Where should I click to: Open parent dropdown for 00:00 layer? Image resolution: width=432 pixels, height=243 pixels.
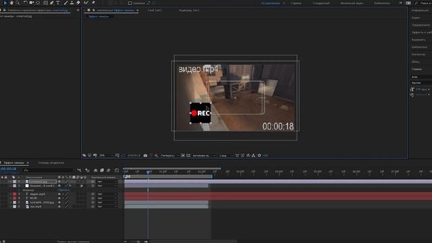click(107, 198)
